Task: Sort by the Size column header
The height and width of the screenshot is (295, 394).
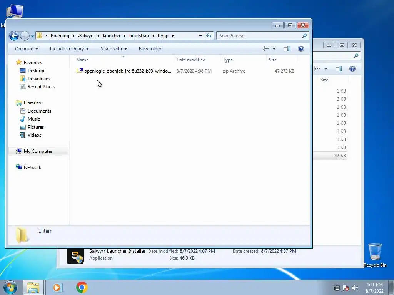Action: pyautogui.click(x=281, y=60)
